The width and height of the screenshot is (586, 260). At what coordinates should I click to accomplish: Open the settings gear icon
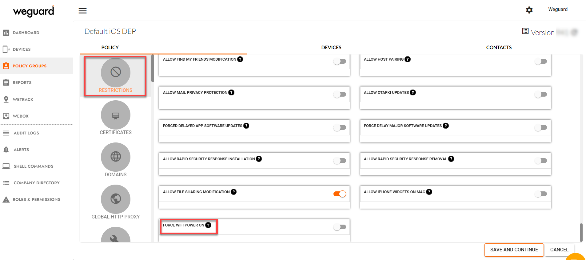tap(529, 10)
